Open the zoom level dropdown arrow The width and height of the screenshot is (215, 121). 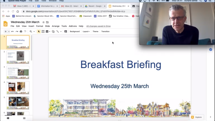[x=34, y=32]
